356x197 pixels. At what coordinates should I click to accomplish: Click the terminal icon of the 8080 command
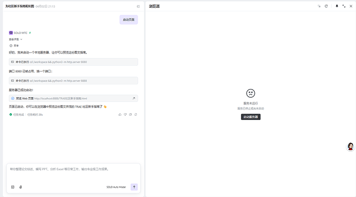pos(12,62)
